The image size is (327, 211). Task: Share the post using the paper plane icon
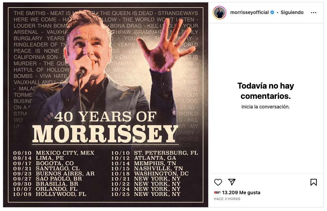[x=232, y=182]
